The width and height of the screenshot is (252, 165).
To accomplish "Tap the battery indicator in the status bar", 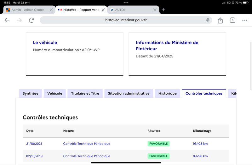I will [x=246, y=3].
